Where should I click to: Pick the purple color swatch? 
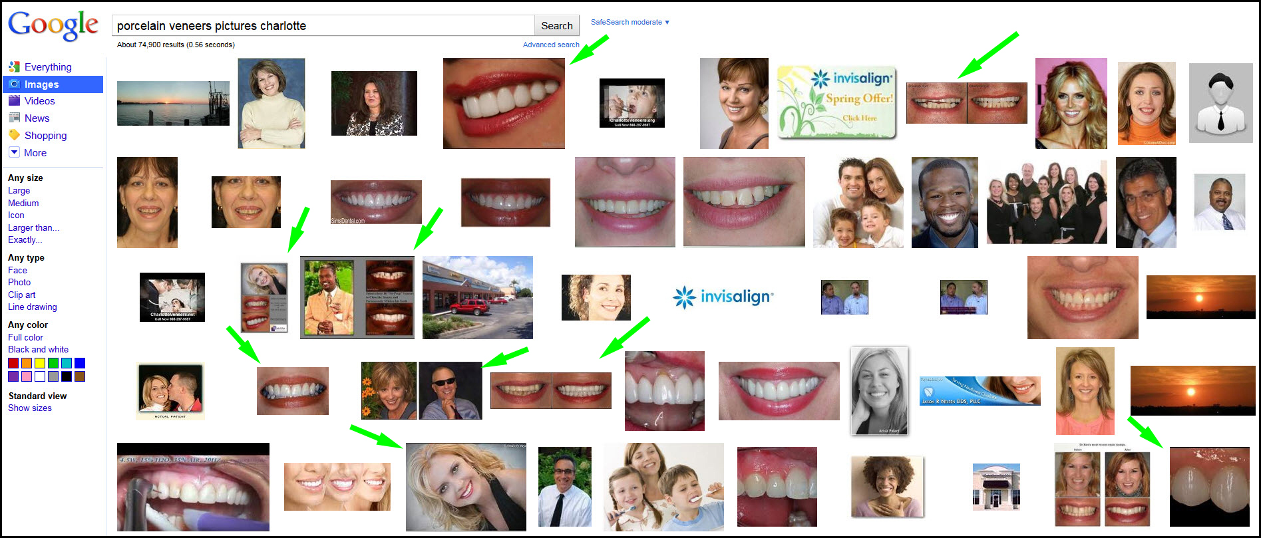tap(13, 376)
